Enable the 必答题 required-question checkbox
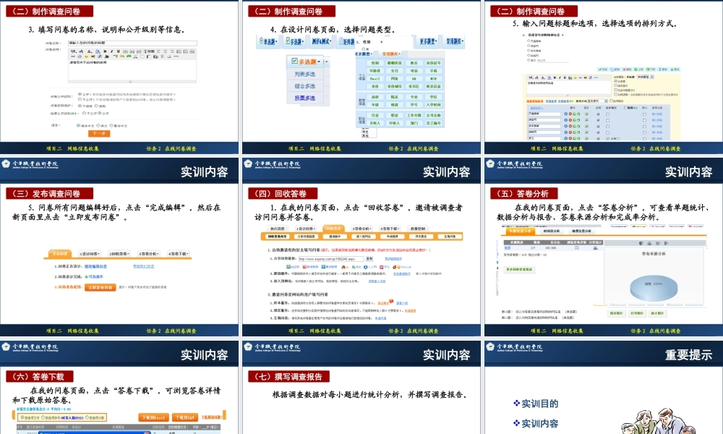This screenshot has height=434, width=723. (615, 81)
